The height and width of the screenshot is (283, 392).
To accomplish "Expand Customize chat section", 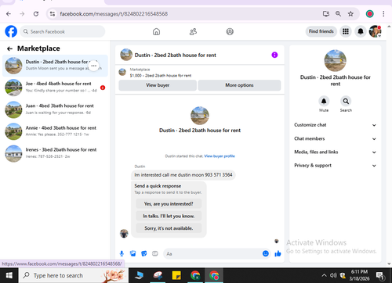I will (x=336, y=125).
